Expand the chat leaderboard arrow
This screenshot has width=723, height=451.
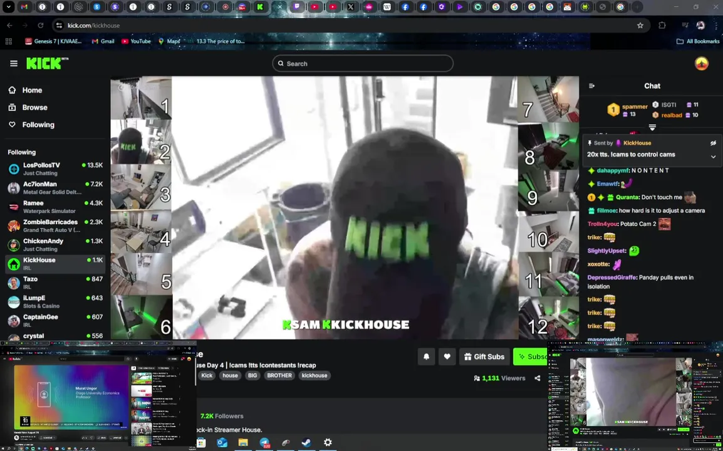coord(652,127)
